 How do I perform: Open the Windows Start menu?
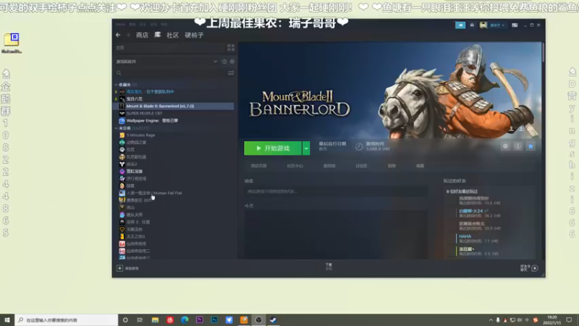[x=7, y=319]
